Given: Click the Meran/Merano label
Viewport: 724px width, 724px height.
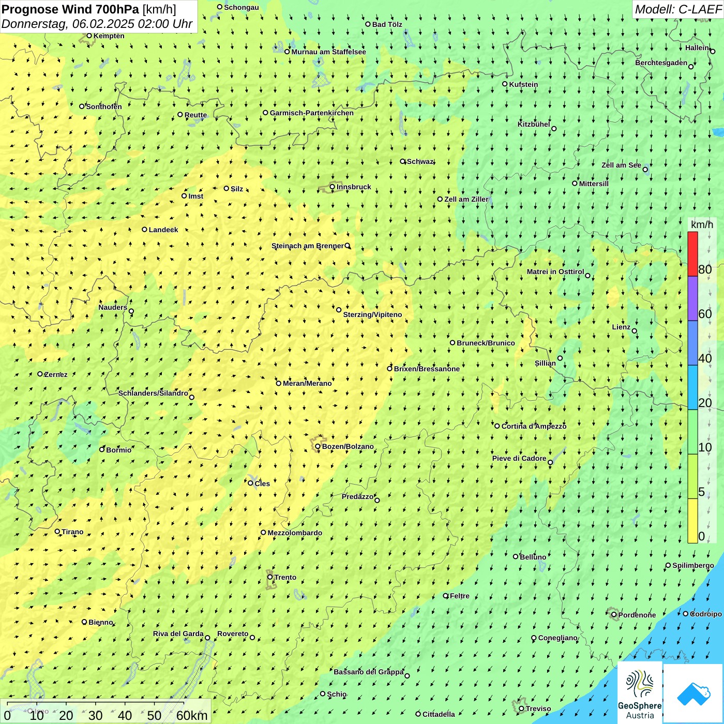Looking at the screenshot, I should pyautogui.click(x=307, y=383).
